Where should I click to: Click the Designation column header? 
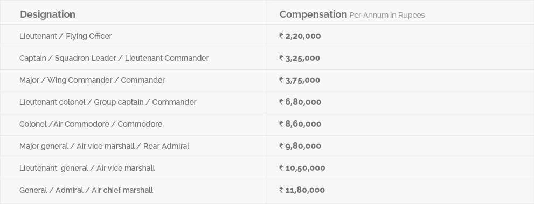pos(47,14)
